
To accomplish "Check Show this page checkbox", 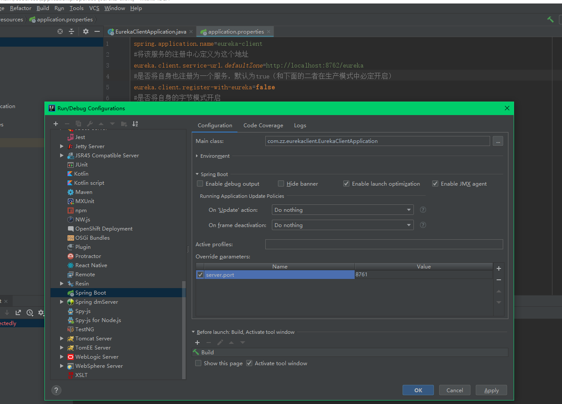I will coord(198,363).
